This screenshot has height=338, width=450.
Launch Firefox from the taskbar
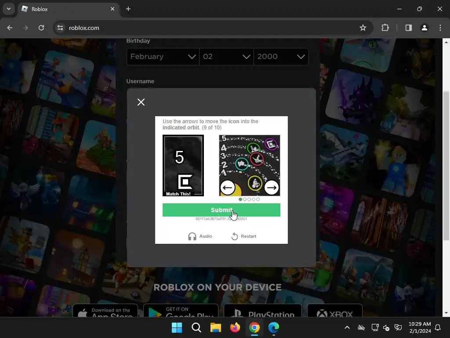[235, 327]
